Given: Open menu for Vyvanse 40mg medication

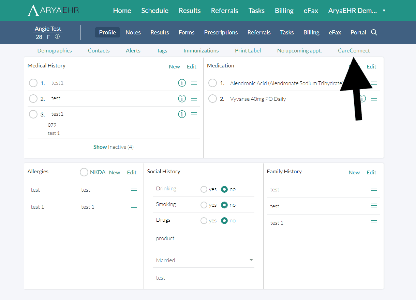Looking at the screenshot, I should click(x=374, y=98).
